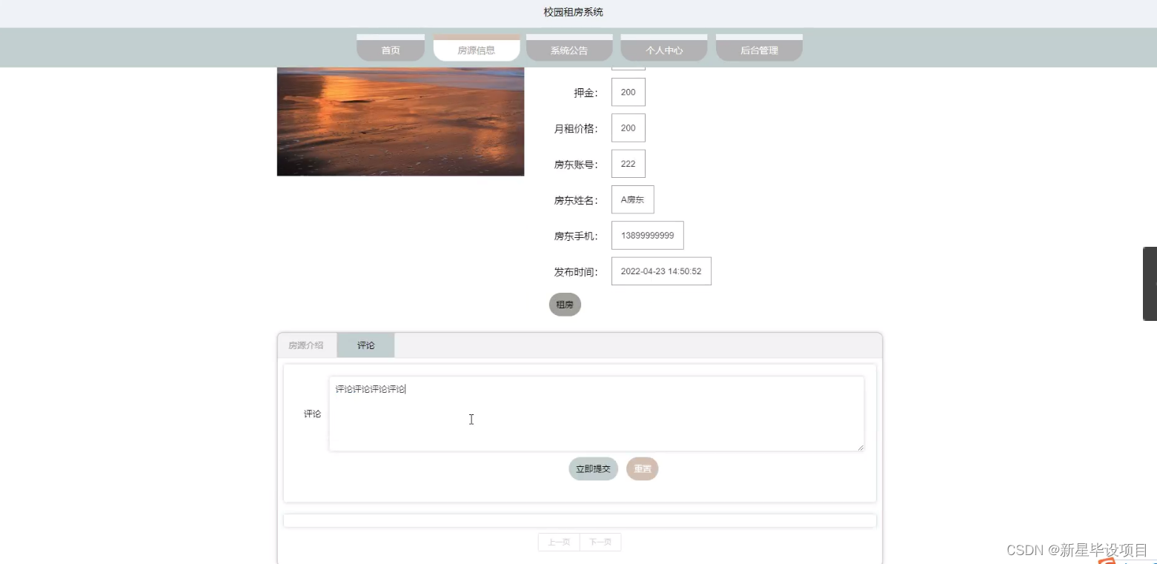Open the 后台管理 tab
The width and height of the screenshot is (1157, 564).
pos(759,49)
